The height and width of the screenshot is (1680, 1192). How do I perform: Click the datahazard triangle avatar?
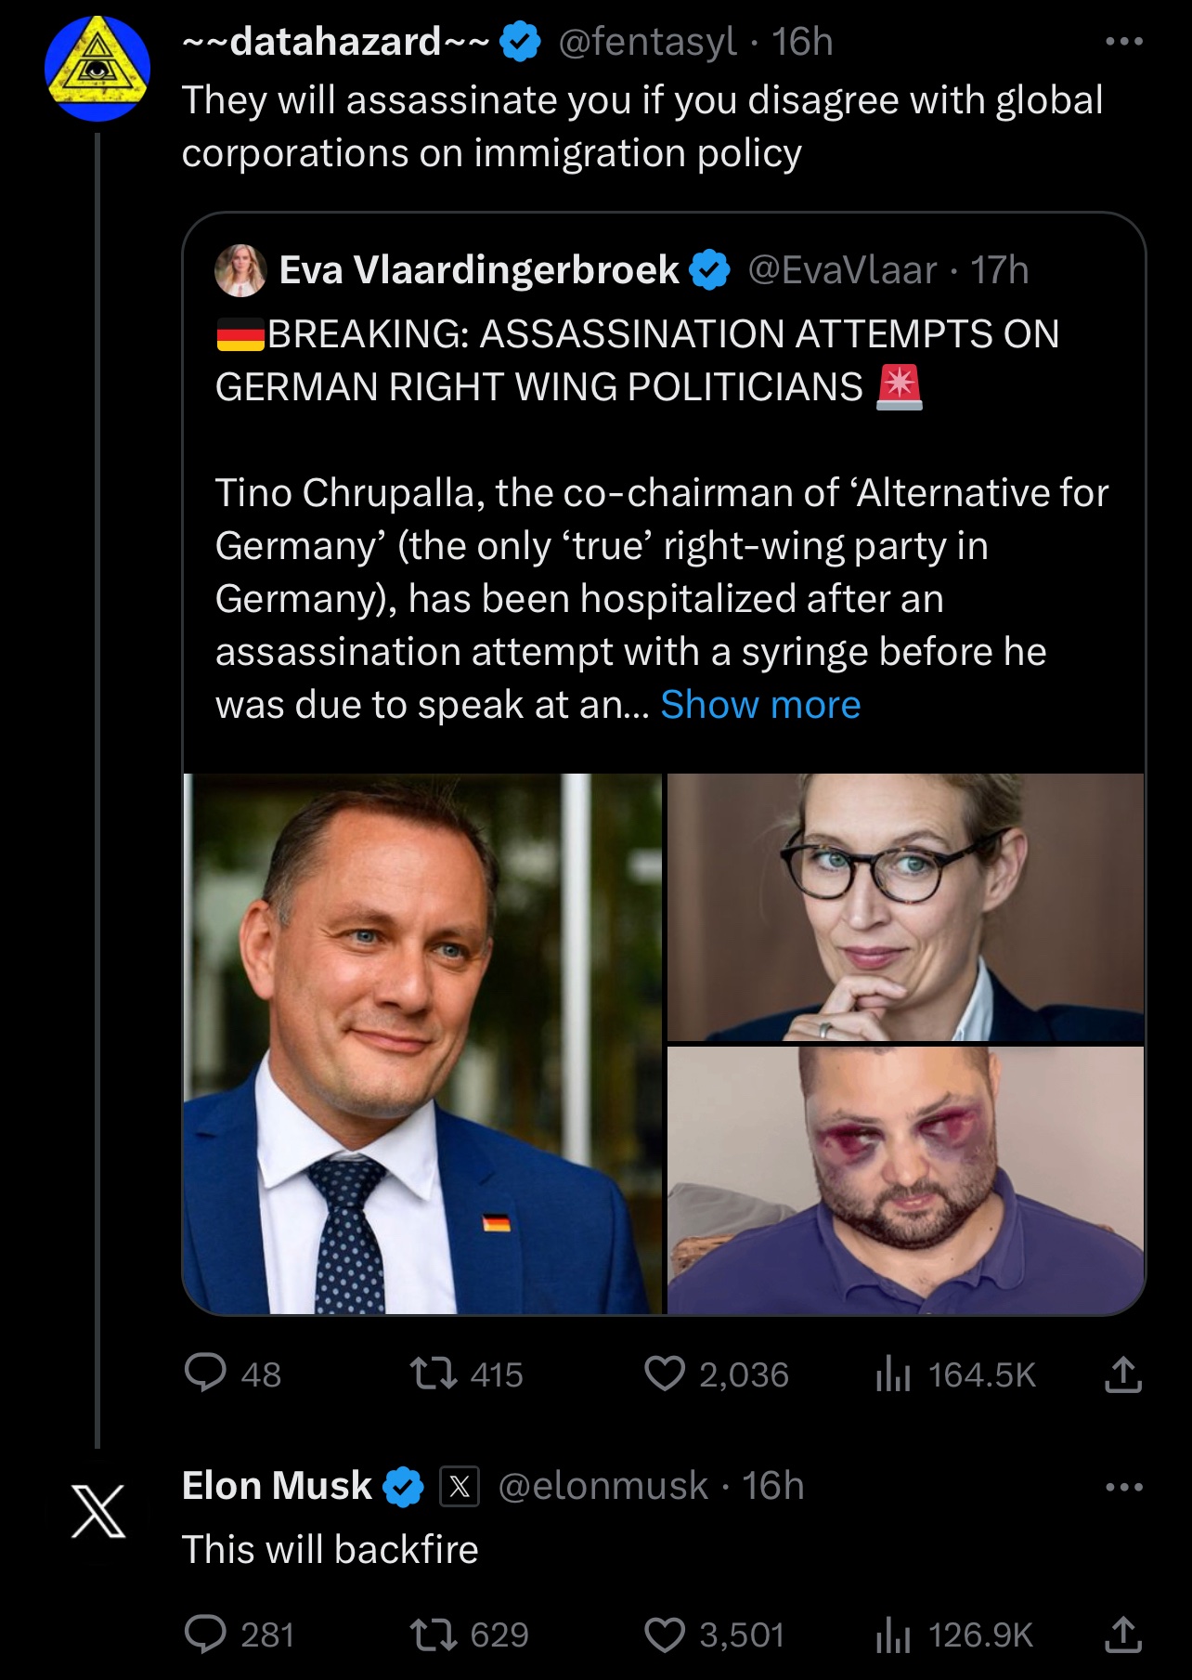coord(97,69)
